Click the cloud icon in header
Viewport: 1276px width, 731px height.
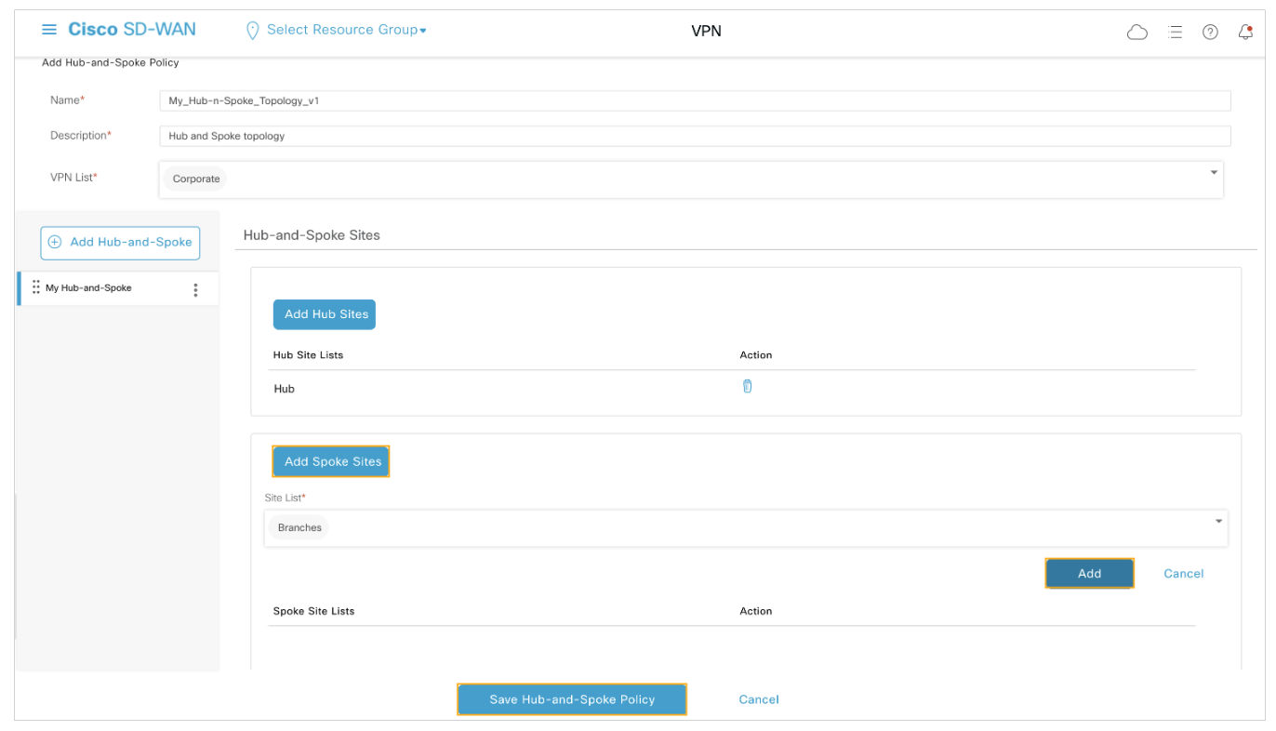(1136, 33)
